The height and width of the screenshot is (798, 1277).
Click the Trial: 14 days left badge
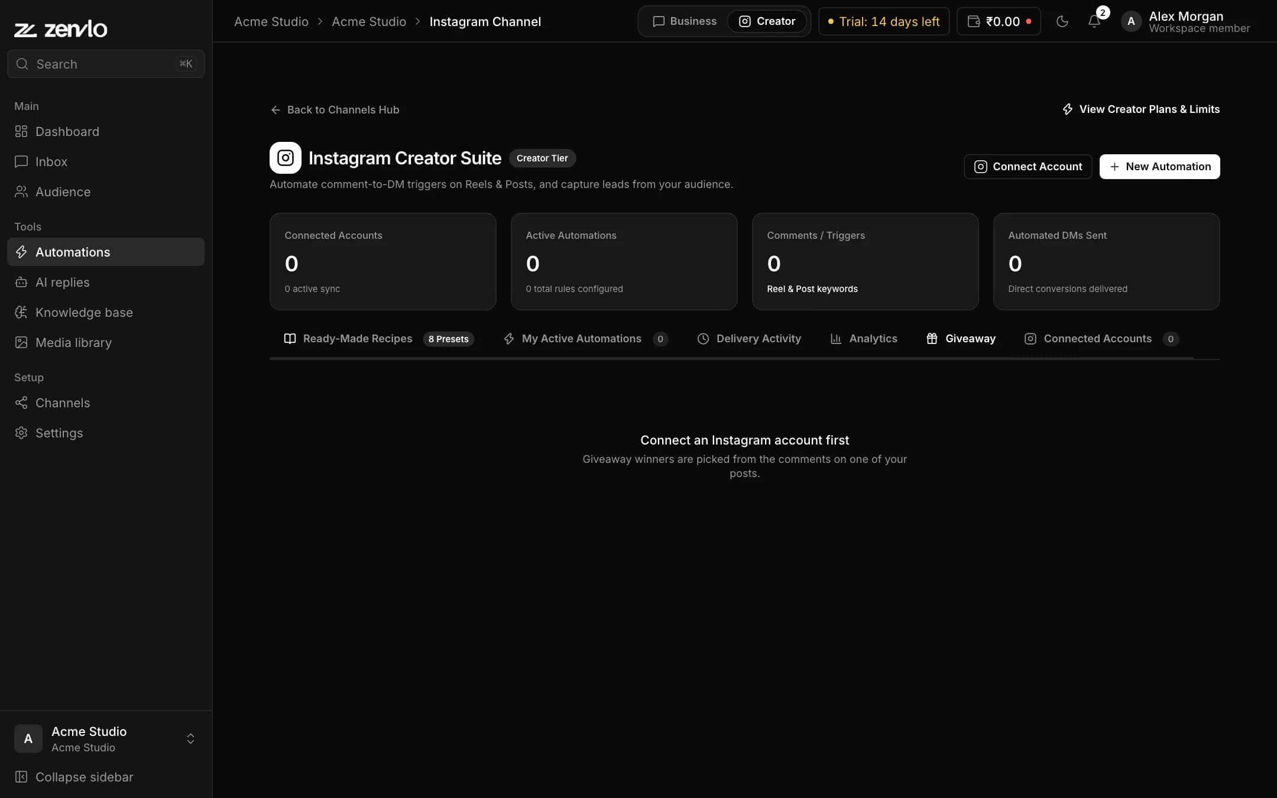click(x=884, y=21)
